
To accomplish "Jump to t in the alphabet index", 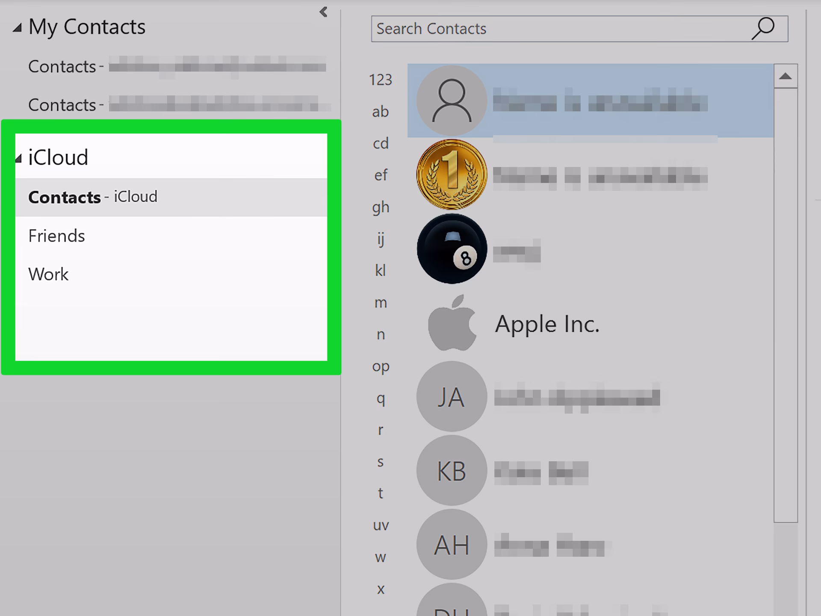I will pyautogui.click(x=381, y=493).
